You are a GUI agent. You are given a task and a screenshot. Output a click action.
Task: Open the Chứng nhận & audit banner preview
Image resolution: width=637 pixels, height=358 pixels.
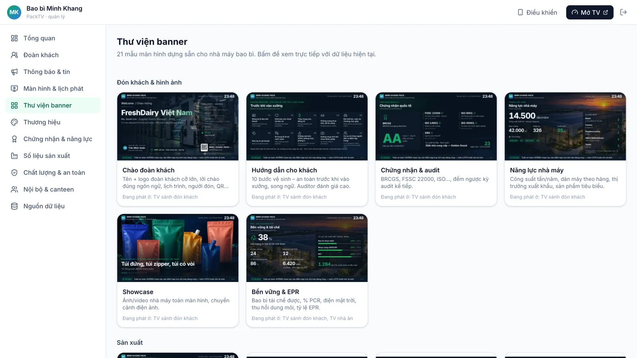[x=436, y=126]
